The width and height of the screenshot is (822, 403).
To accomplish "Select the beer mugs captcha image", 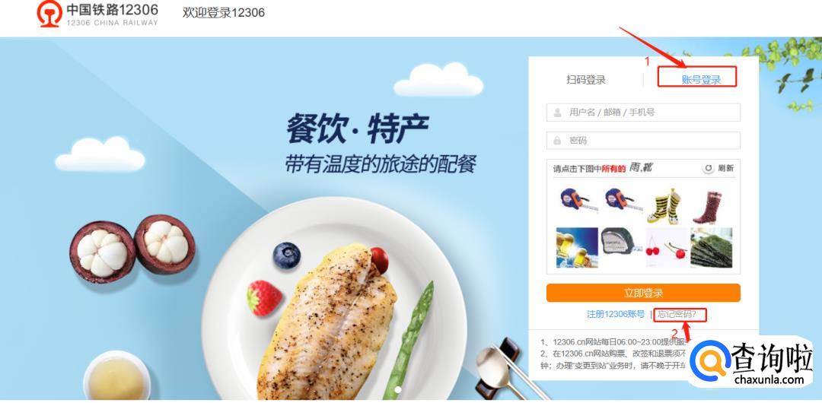I will [x=577, y=247].
